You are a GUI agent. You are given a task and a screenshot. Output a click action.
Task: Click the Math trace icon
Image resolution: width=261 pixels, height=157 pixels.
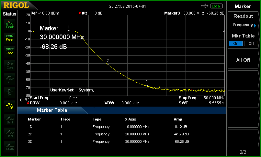pyautogui.click(x=10, y=147)
